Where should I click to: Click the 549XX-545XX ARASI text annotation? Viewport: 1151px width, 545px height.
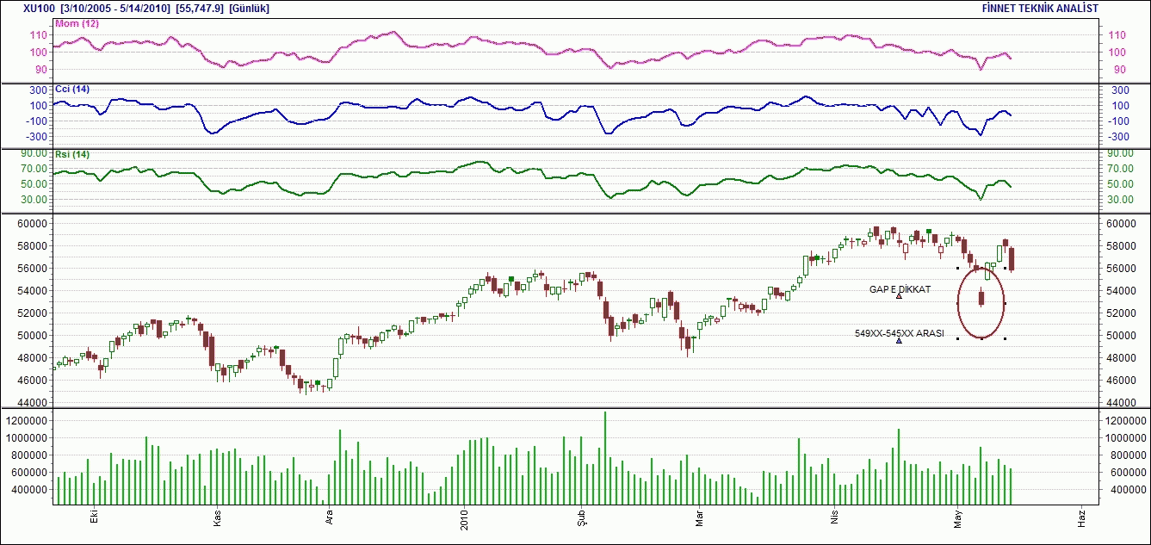899,333
